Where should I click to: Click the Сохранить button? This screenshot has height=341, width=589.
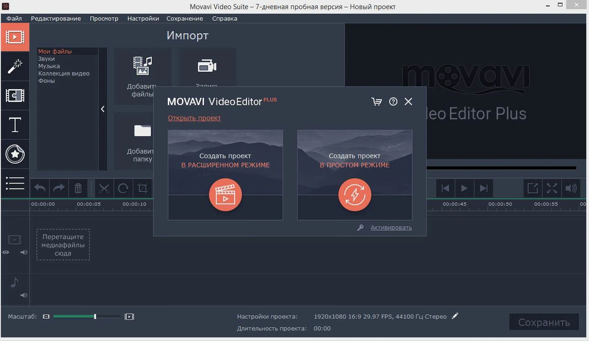[544, 322]
